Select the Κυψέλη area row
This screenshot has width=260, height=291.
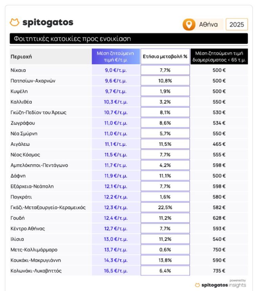19,91
